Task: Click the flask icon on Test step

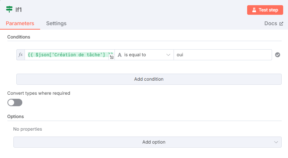Action: click(254, 10)
